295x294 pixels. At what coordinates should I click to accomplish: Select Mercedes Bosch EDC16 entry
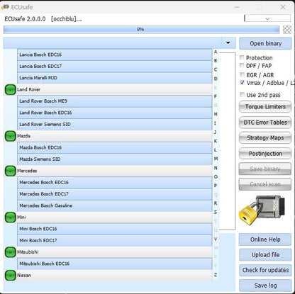coord(115,183)
